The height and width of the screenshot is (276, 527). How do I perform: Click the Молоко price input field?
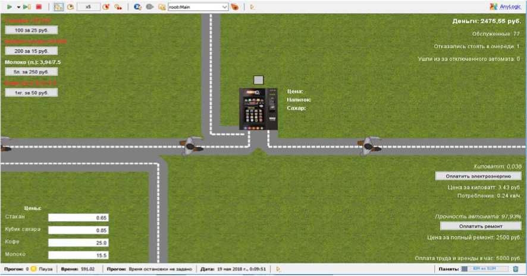coord(79,255)
